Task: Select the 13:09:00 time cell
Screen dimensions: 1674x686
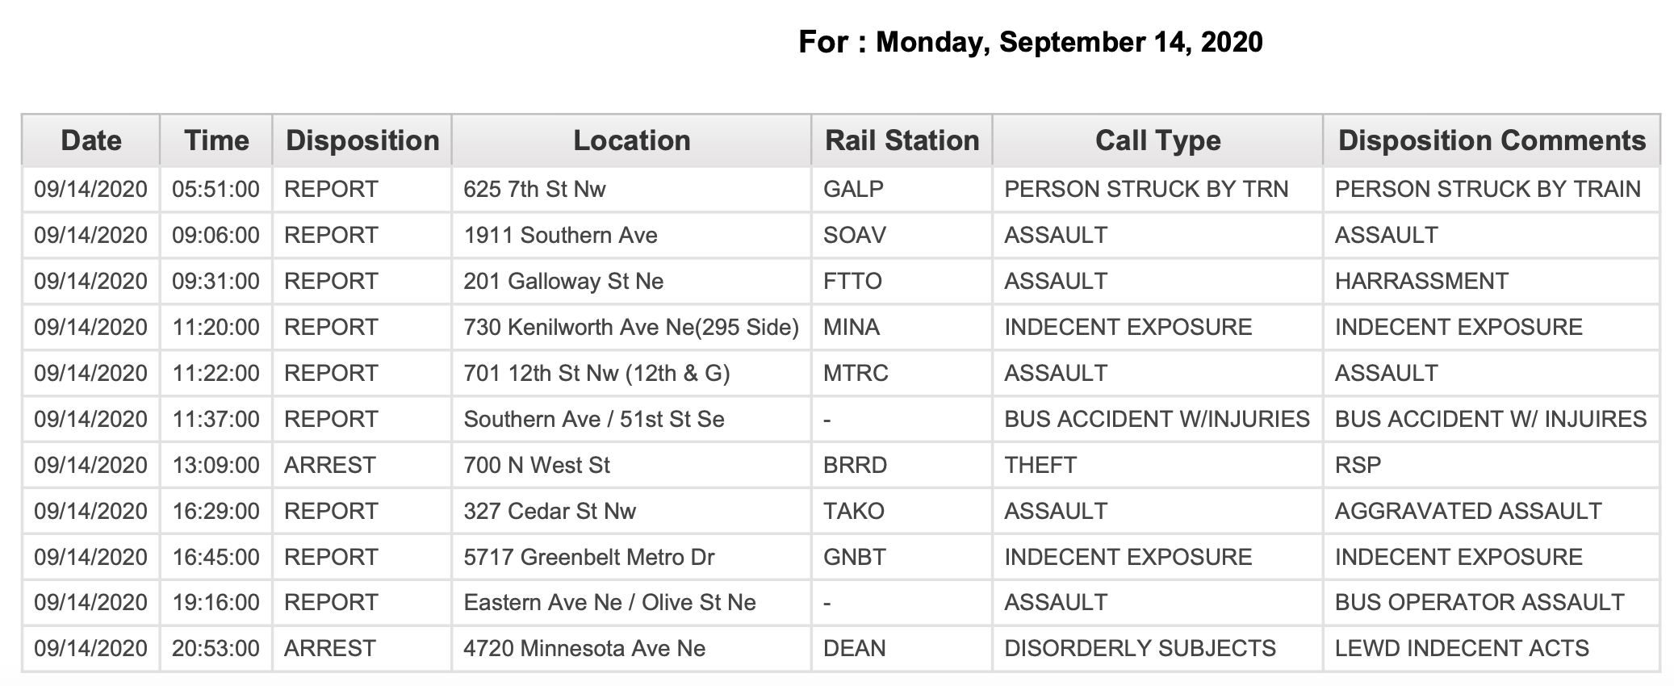Action: point(216,465)
